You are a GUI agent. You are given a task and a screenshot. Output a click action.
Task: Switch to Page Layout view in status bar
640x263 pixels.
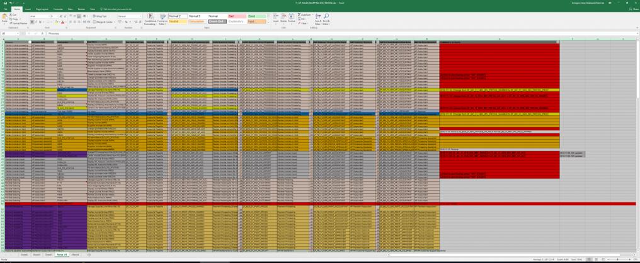(x=597, y=259)
